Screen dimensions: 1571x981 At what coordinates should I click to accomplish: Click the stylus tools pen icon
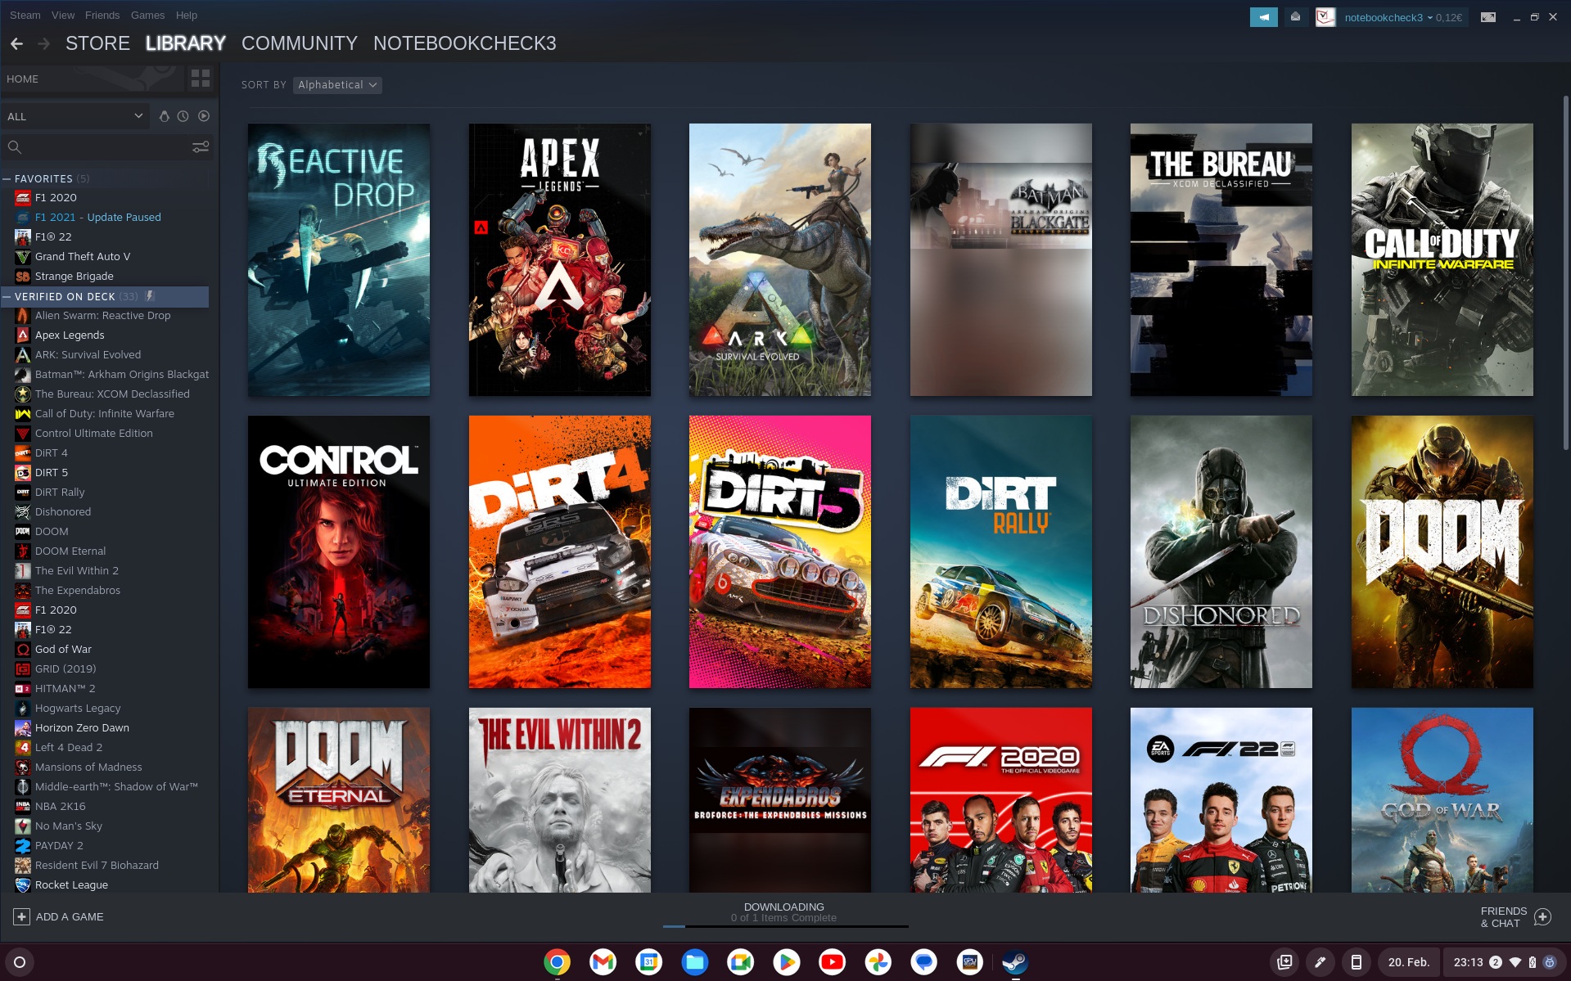pyautogui.click(x=1320, y=962)
